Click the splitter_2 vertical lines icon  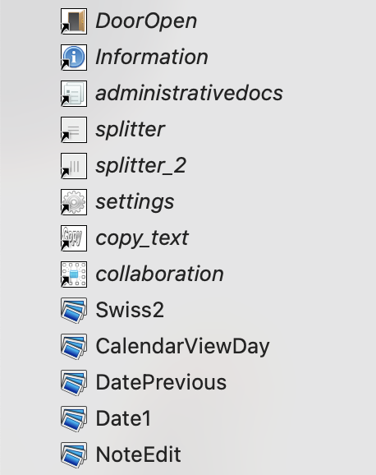[74, 166]
